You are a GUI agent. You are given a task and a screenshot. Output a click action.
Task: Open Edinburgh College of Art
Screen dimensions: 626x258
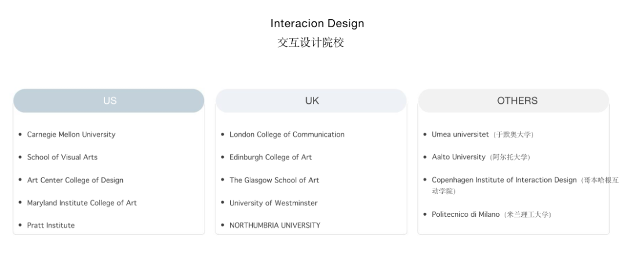270,157
